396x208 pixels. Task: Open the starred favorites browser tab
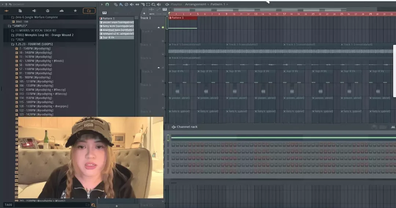click(x=75, y=11)
